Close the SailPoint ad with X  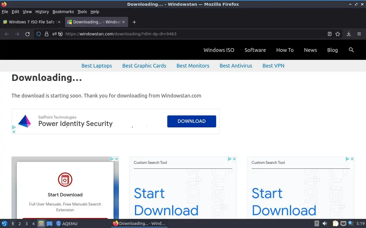pos(13,132)
